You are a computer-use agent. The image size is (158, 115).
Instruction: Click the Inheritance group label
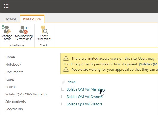click(17, 45)
